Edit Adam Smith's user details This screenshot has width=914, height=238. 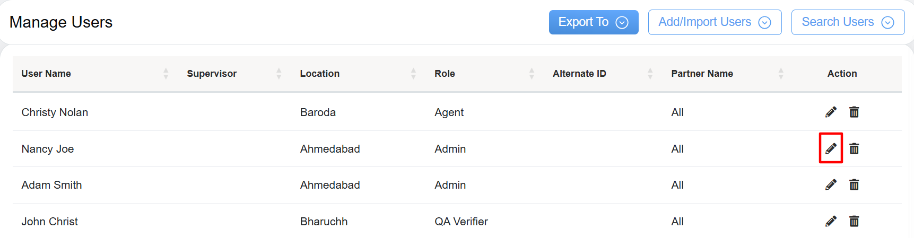pos(831,184)
